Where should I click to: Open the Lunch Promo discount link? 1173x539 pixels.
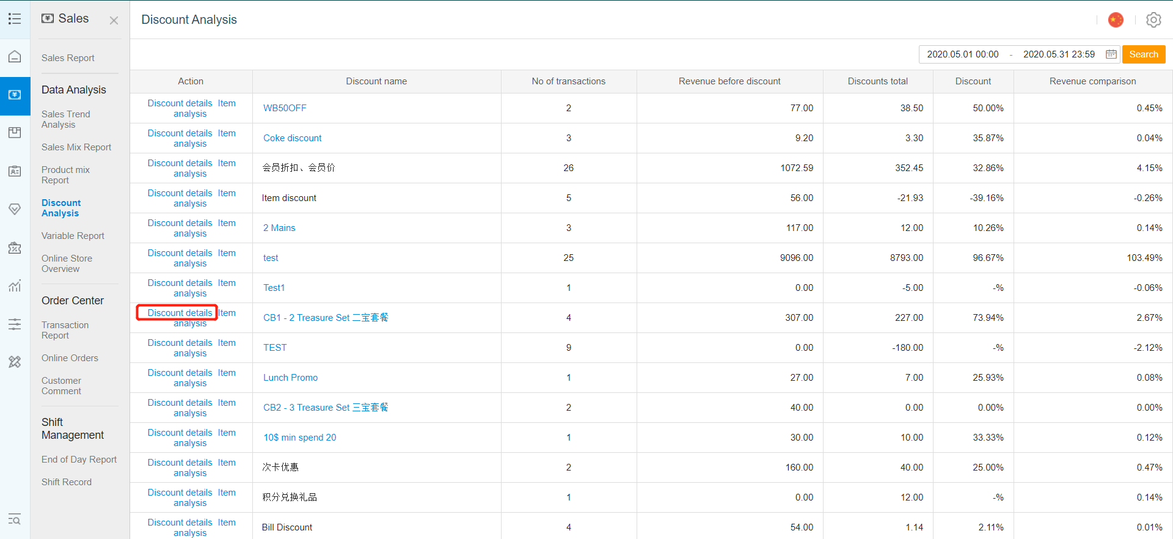290,378
